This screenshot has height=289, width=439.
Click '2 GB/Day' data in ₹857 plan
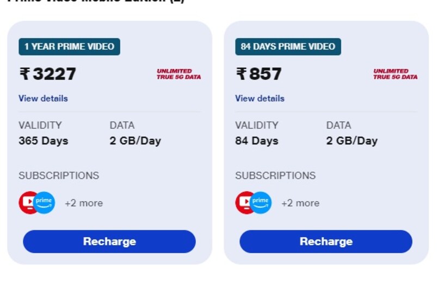click(x=352, y=141)
